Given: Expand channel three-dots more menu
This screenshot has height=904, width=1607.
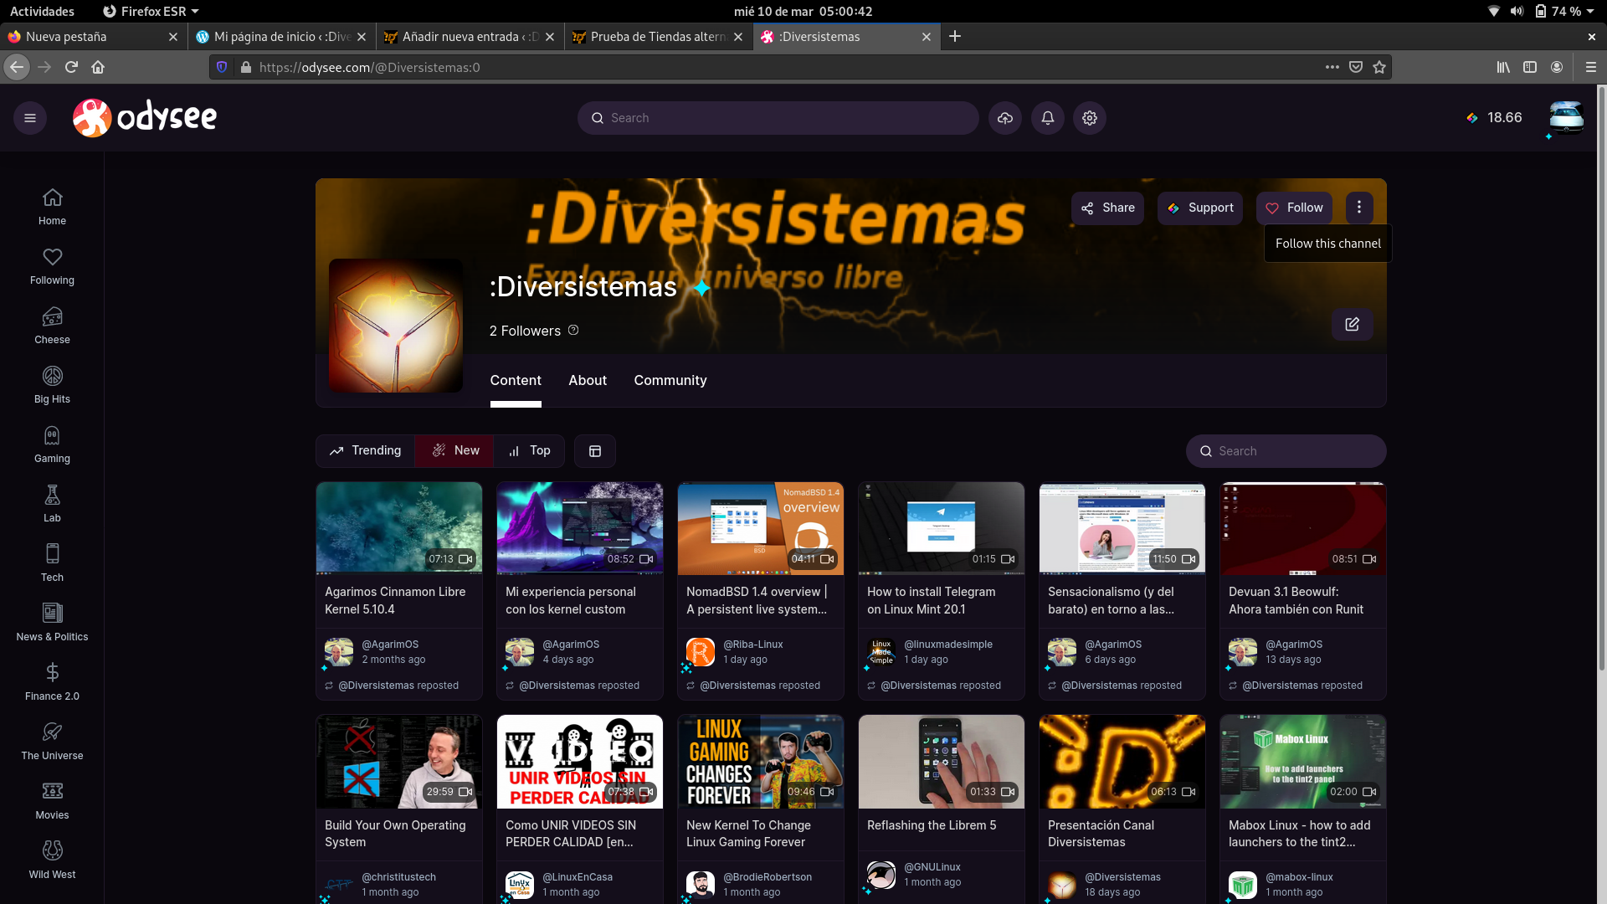Looking at the screenshot, I should point(1359,208).
